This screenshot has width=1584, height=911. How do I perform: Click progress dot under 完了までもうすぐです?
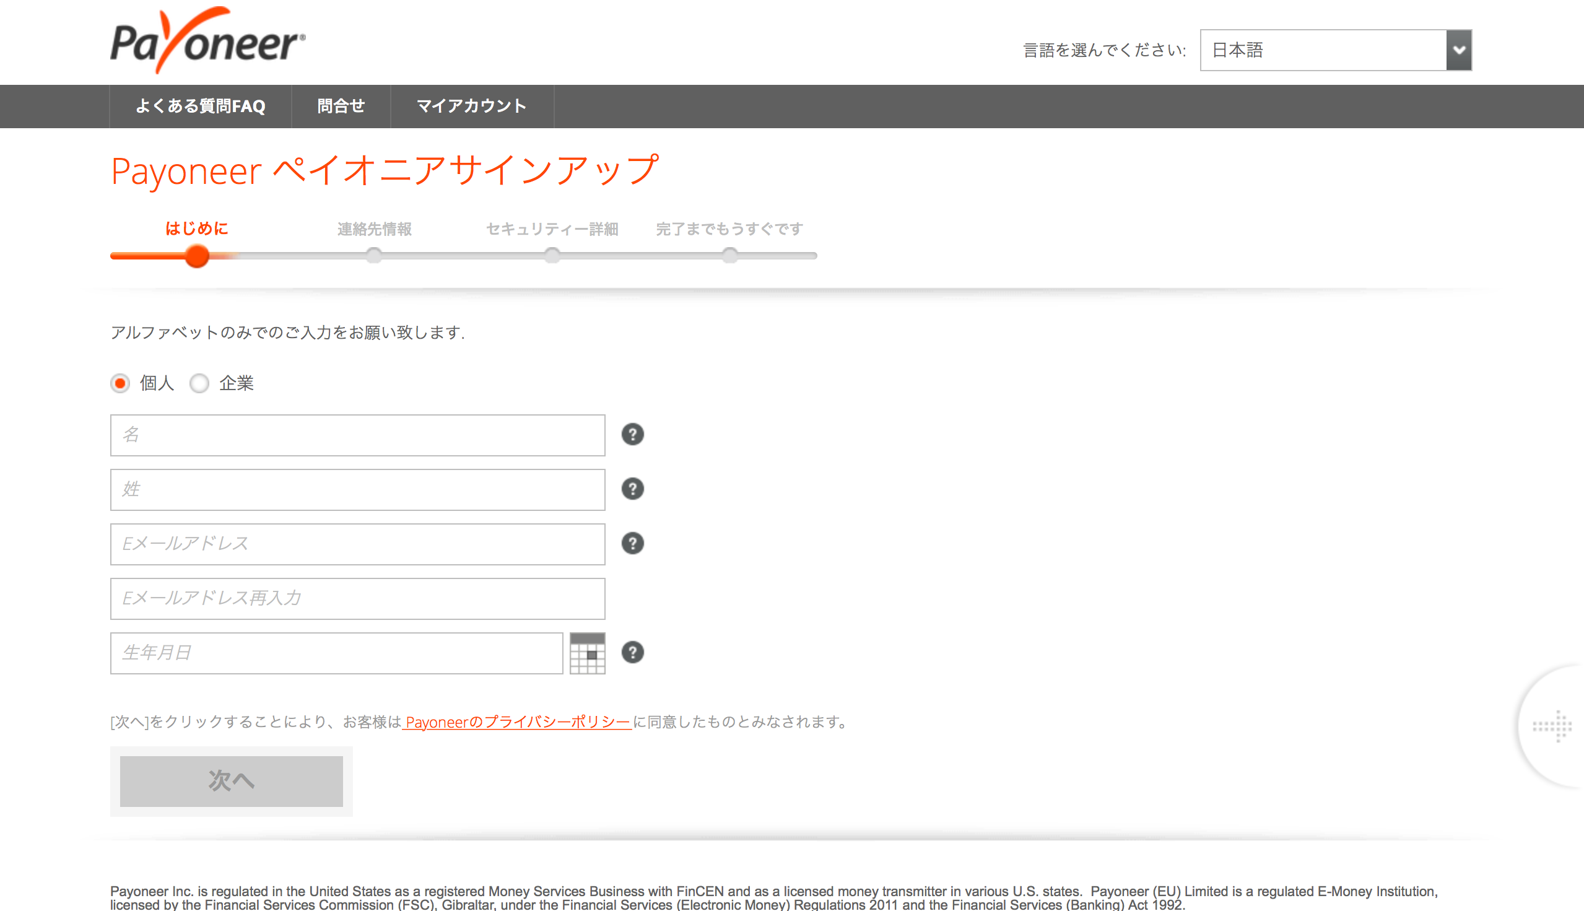click(729, 255)
